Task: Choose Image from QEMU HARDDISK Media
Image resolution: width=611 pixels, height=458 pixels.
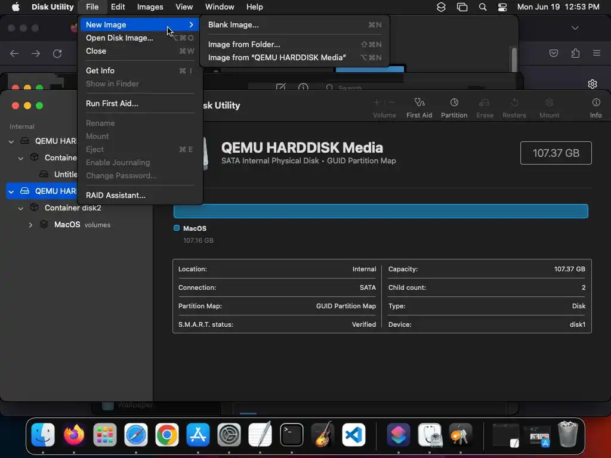Action: (x=294, y=58)
